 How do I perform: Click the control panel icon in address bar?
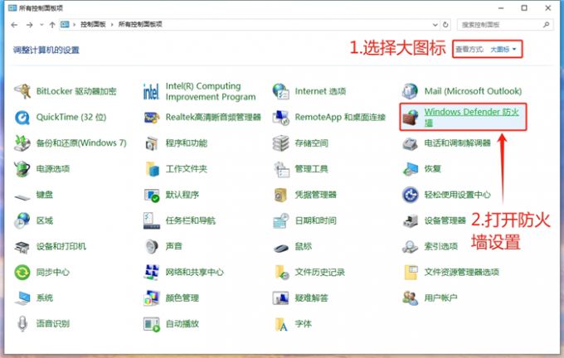[x=65, y=24]
